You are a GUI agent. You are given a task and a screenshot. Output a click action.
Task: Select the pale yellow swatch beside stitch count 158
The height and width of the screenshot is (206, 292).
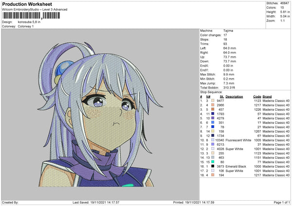(213, 131)
